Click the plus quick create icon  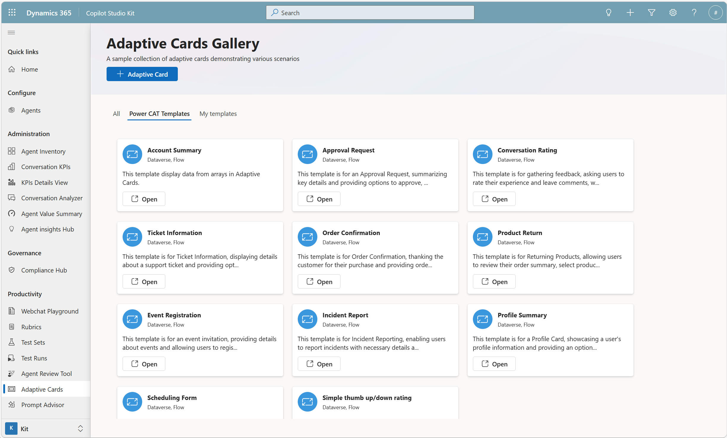pos(630,13)
